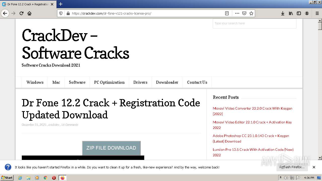This screenshot has height=181, width=322.
Task: Click the site search field
Action: pos(254,23)
